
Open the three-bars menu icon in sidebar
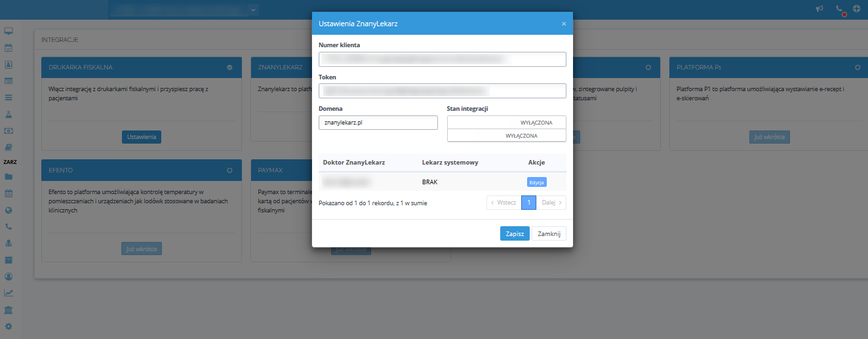point(9,97)
